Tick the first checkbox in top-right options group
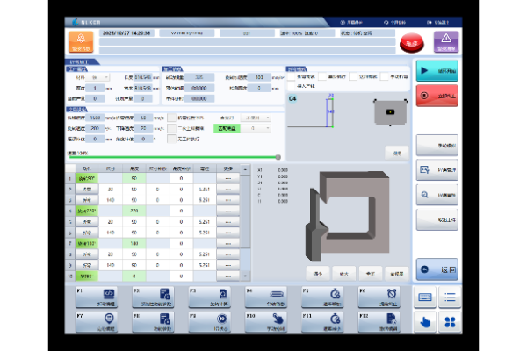This screenshot has width=527, height=351. click(292, 76)
